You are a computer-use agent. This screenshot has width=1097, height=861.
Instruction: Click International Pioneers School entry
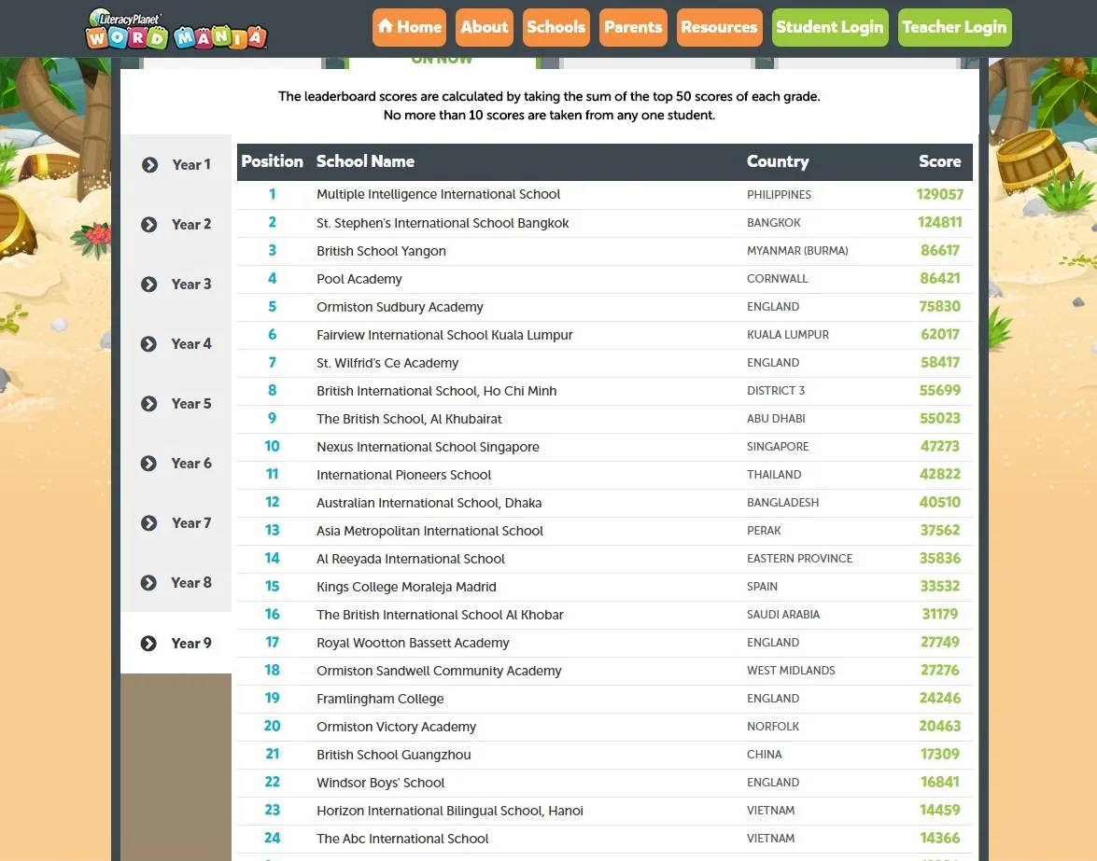pyautogui.click(x=403, y=475)
